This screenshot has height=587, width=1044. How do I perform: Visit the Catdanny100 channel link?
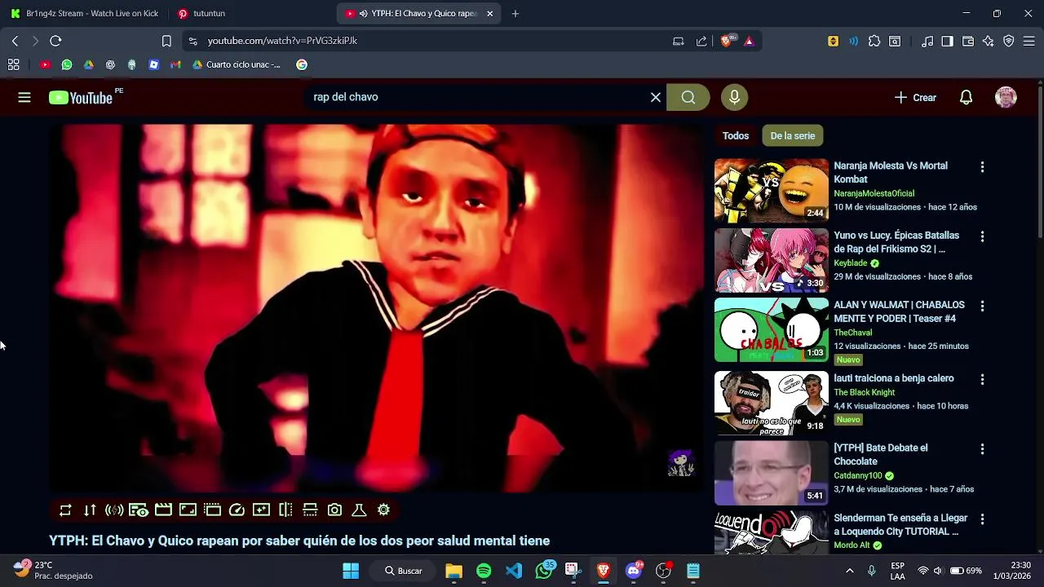pos(857,475)
